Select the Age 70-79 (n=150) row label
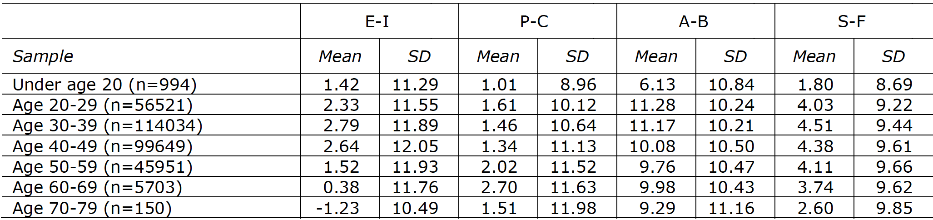The width and height of the screenshot is (933, 220). point(92,208)
